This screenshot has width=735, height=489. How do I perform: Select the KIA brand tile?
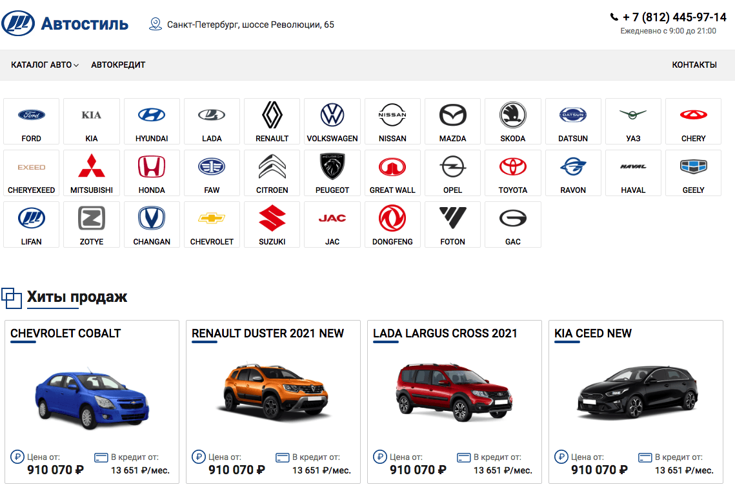pyautogui.click(x=92, y=121)
